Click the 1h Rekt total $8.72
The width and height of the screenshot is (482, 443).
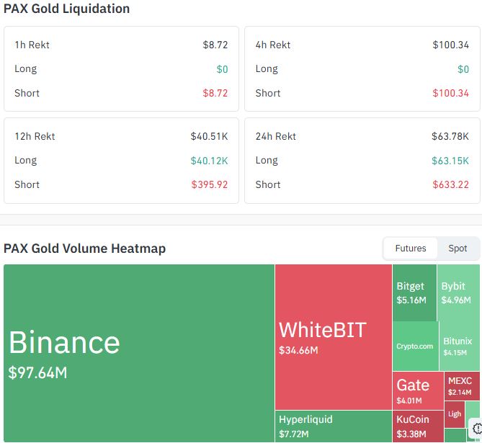[x=215, y=45]
